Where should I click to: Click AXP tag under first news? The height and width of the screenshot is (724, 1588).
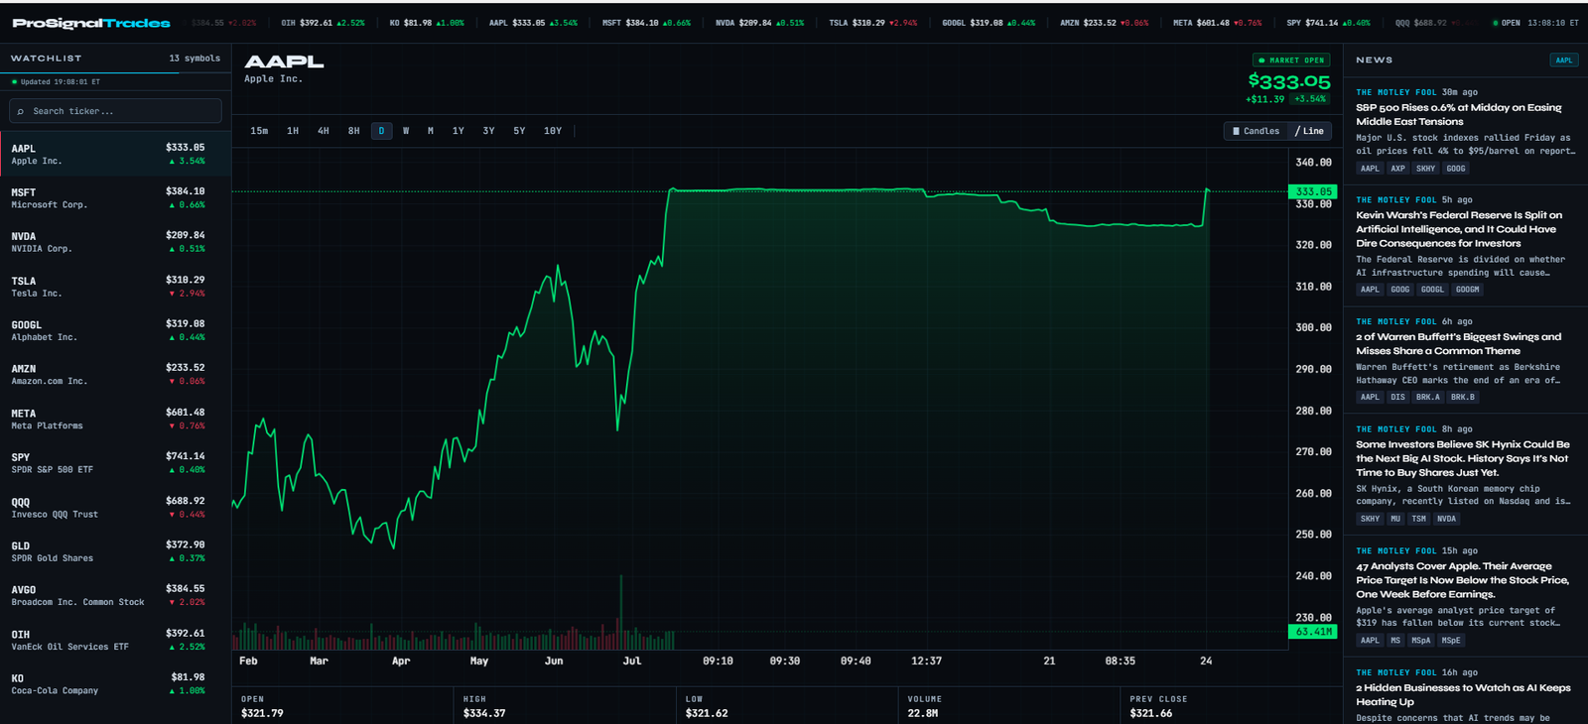(1397, 169)
